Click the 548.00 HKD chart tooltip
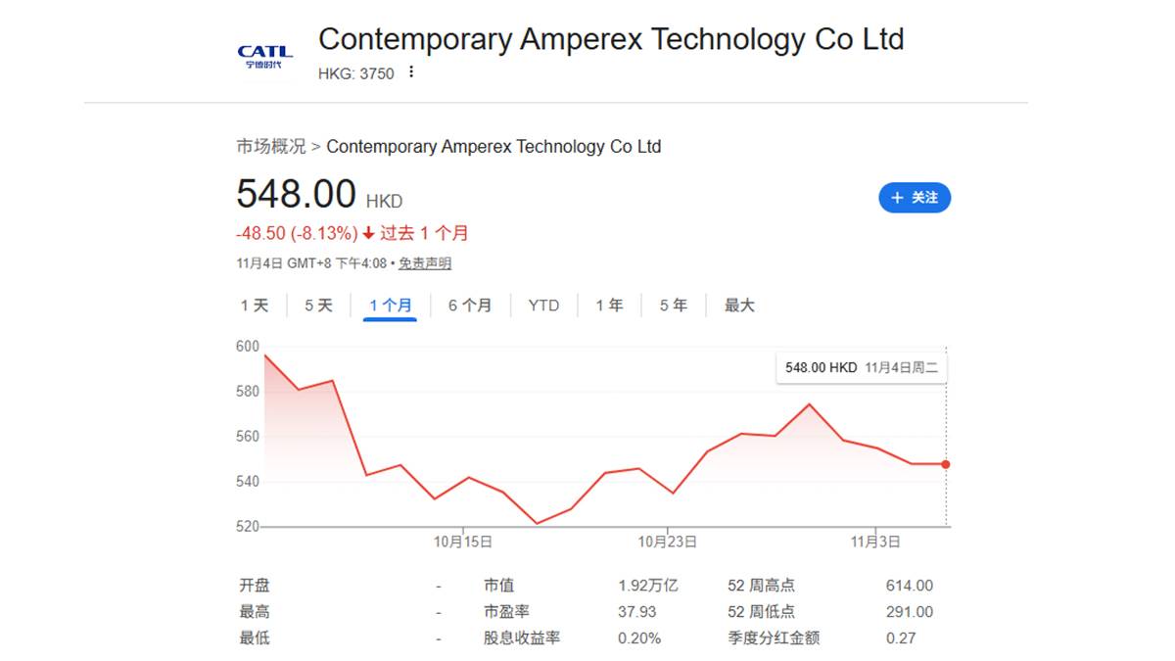The image size is (1175, 661). [x=862, y=368]
